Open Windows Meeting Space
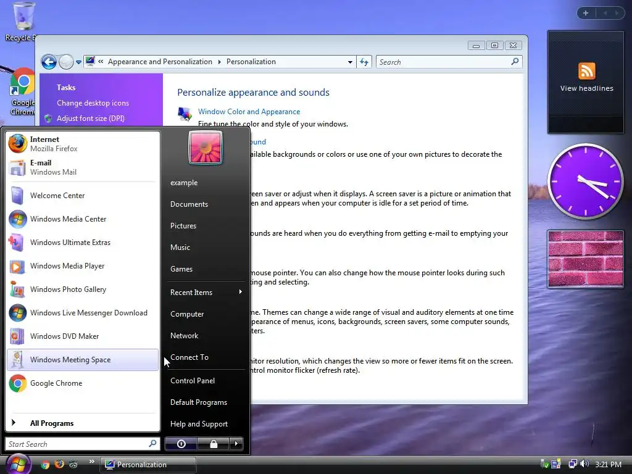Viewport: 632px width, 474px height. point(83,360)
